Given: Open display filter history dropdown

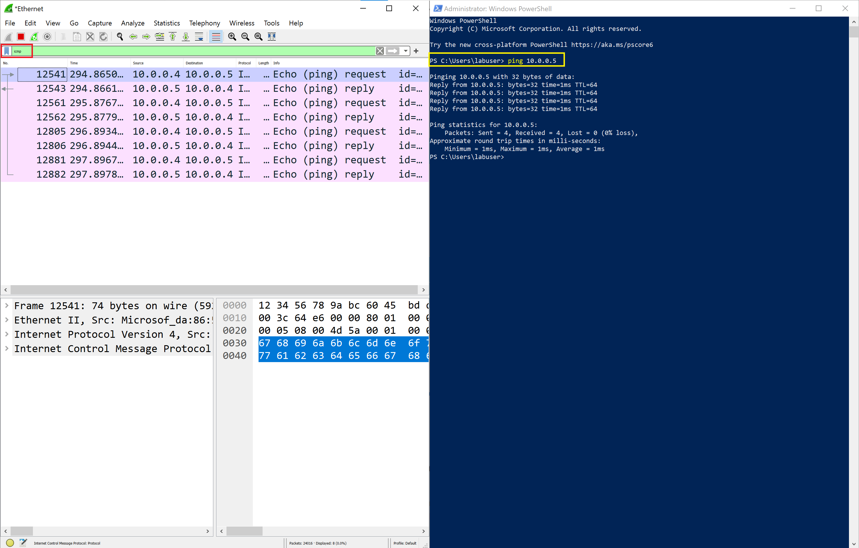Looking at the screenshot, I should [x=406, y=51].
